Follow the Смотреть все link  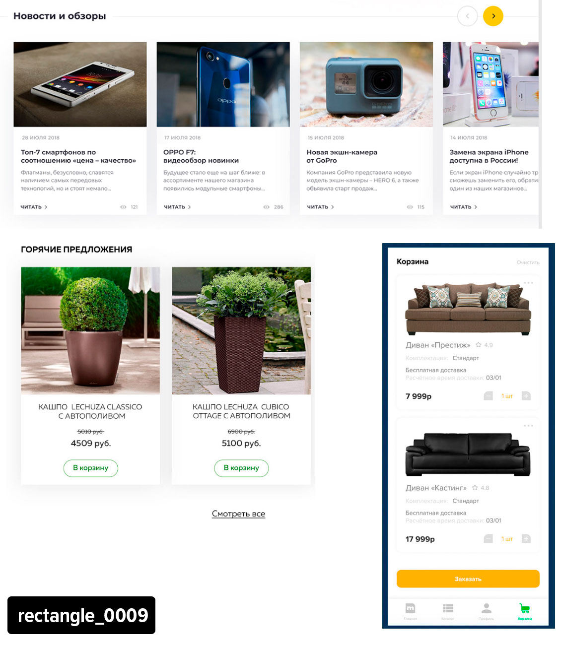[238, 514]
